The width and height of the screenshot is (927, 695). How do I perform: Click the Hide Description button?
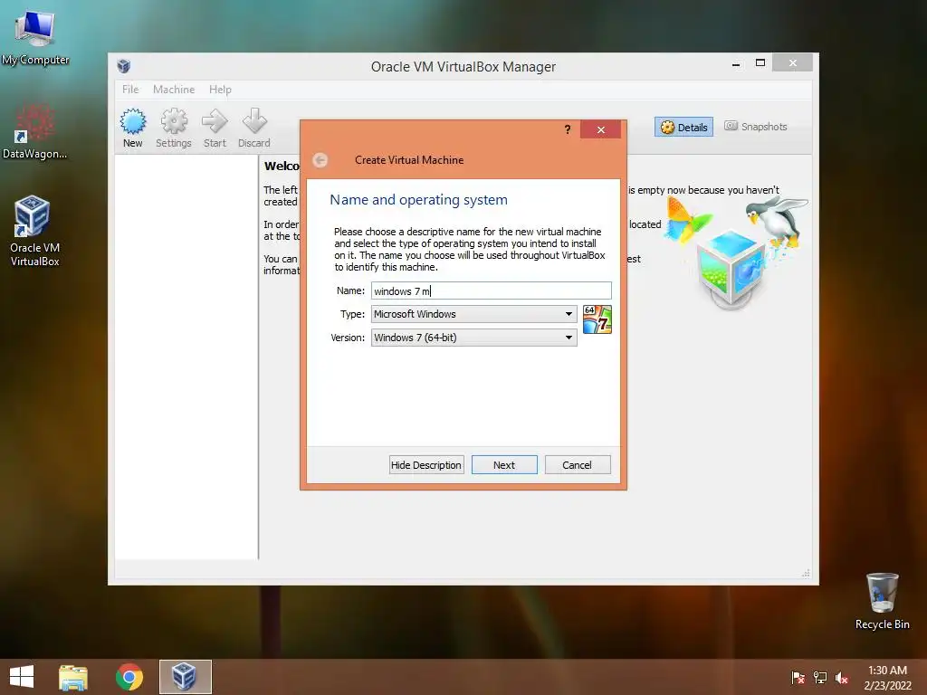click(426, 465)
